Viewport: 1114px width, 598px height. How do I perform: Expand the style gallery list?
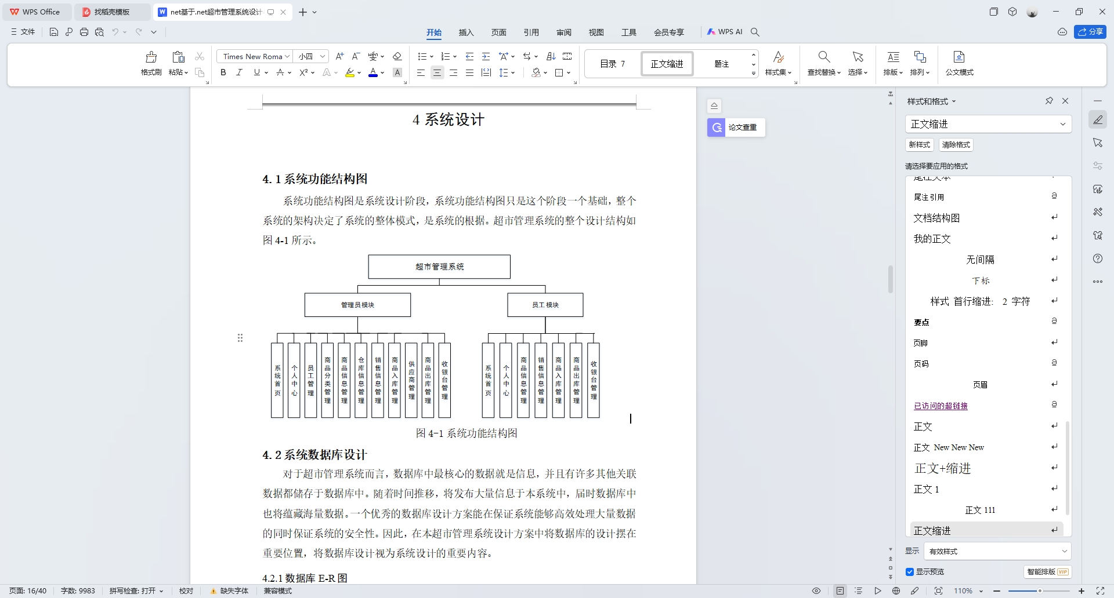[x=754, y=73]
